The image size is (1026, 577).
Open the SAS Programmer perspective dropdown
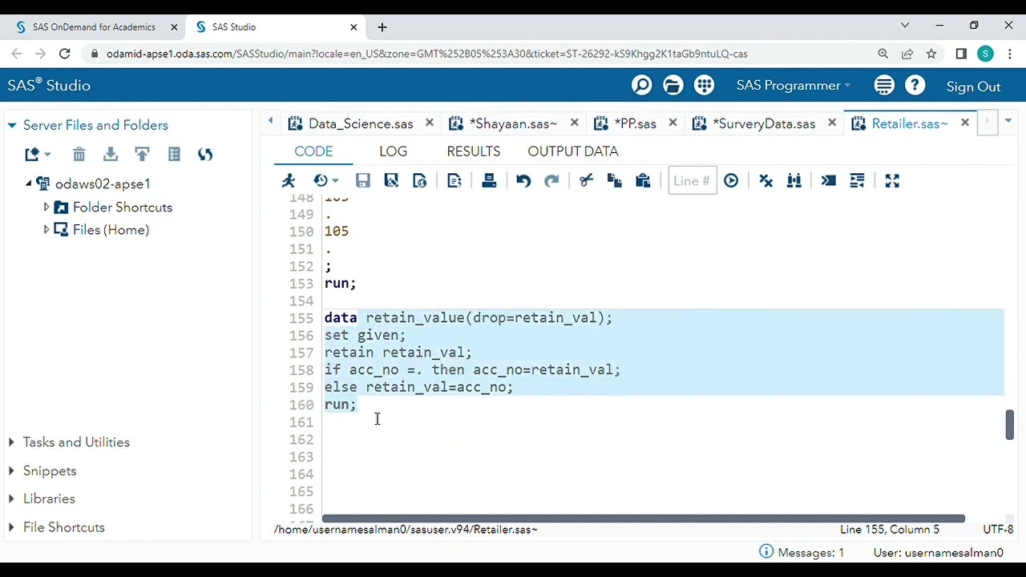[794, 86]
